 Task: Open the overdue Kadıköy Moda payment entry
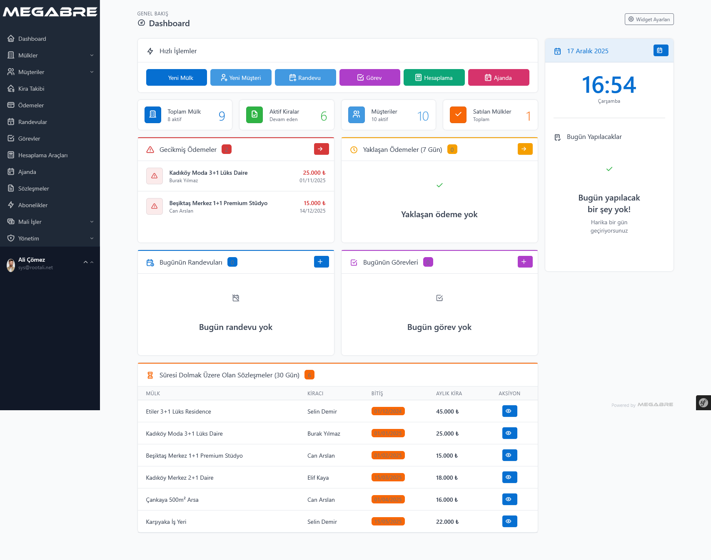(x=236, y=176)
